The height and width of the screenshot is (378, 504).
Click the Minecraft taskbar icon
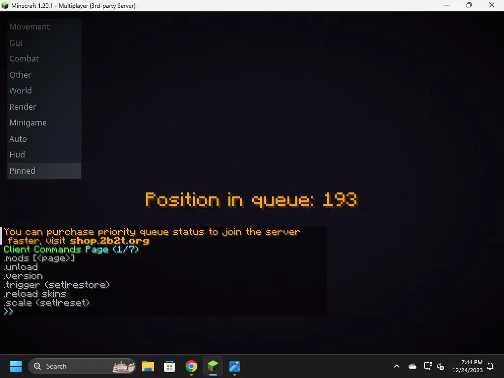213,366
